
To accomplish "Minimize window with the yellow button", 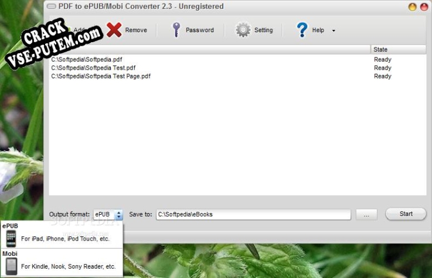I will point(412,7).
